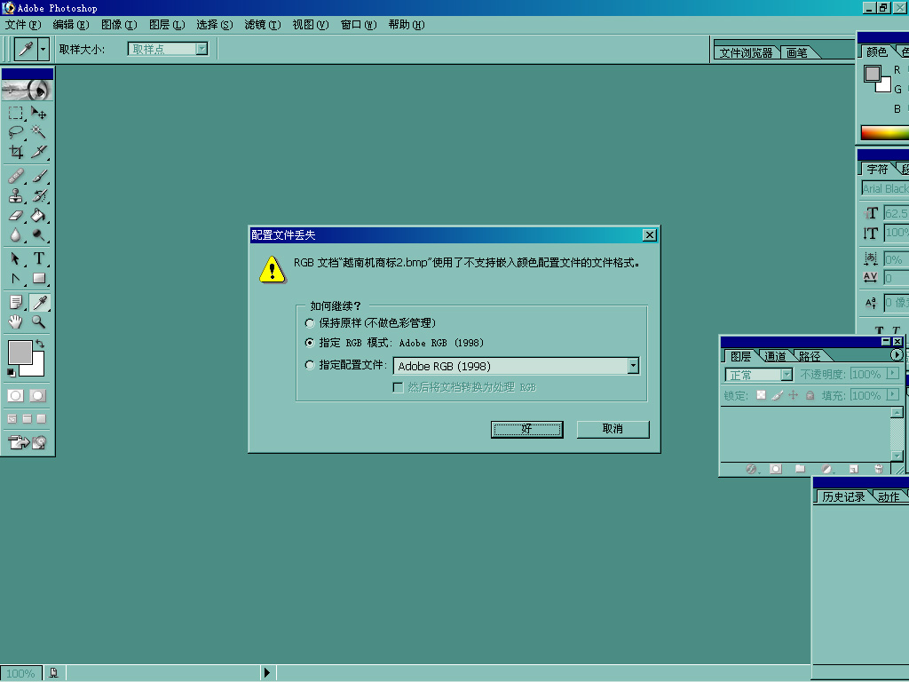Select the Slice tool
This screenshot has height=682, width=909.
(39, 152)
